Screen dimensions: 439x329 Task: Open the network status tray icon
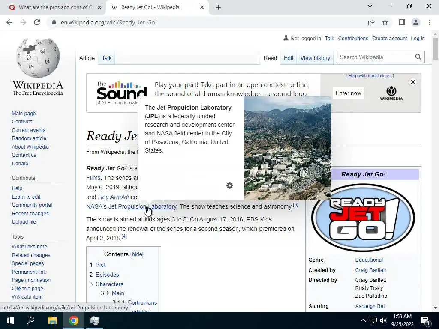click(x=373, y=320)
